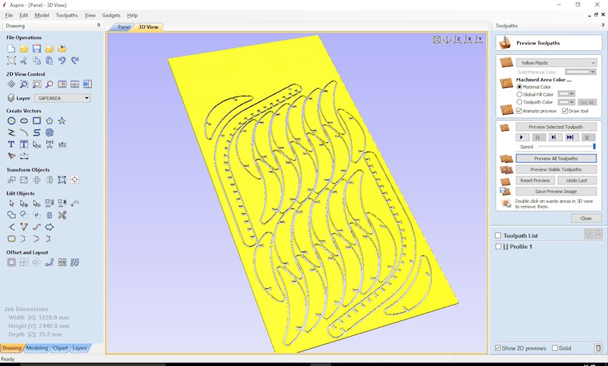Image resolution: width=608 pixels, height=366 pixels.
Task: View along Z axis icon
Action: pyautogui.click(x=458, y=39)
